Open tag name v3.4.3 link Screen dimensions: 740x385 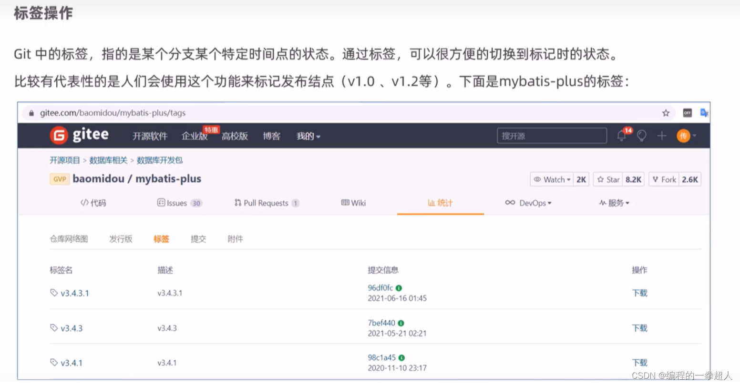(72, 328)
